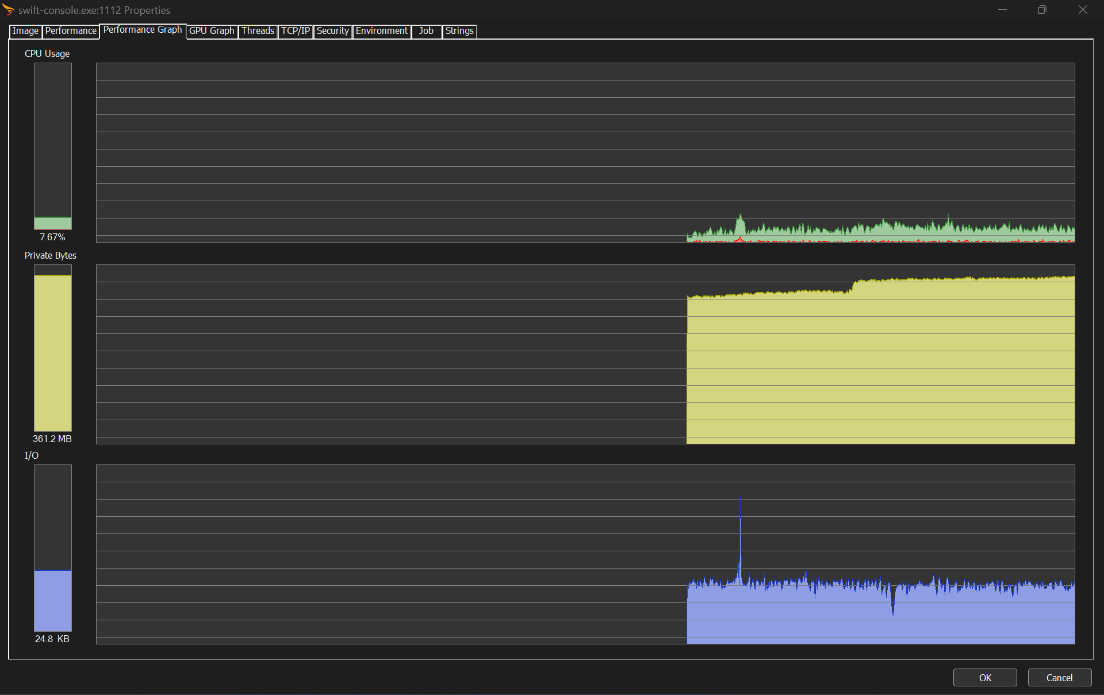
Task: Switch to the Performance tab
Action: tap(71, 31)
